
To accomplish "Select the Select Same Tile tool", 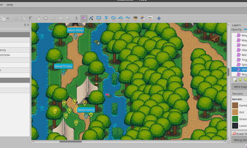I will pos(76,18).
